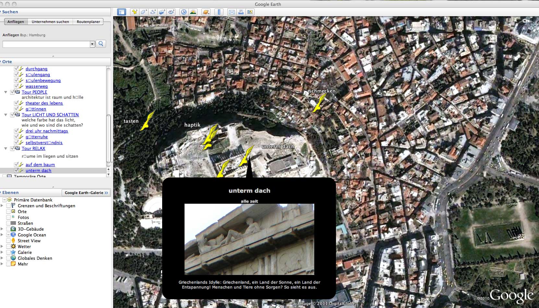
Task: Switch to the Anfliegen tab
Action: click(16, 22)
